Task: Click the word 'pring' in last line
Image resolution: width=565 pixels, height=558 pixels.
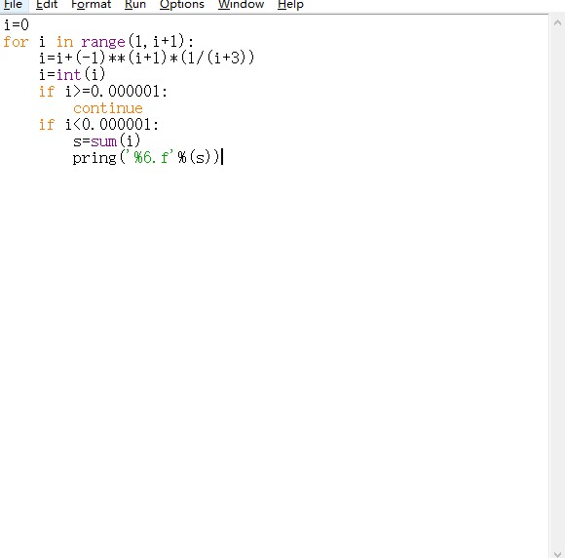Action: tap(94, 158)
